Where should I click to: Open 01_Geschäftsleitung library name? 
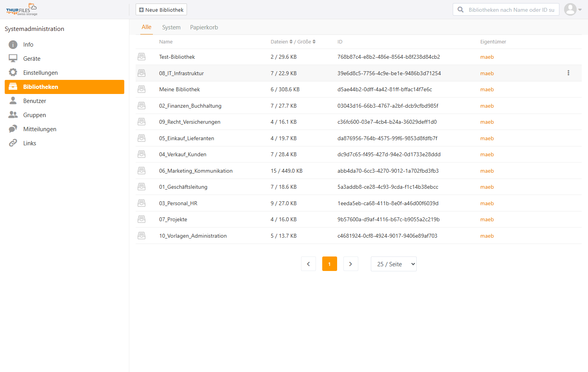point(183,187)
